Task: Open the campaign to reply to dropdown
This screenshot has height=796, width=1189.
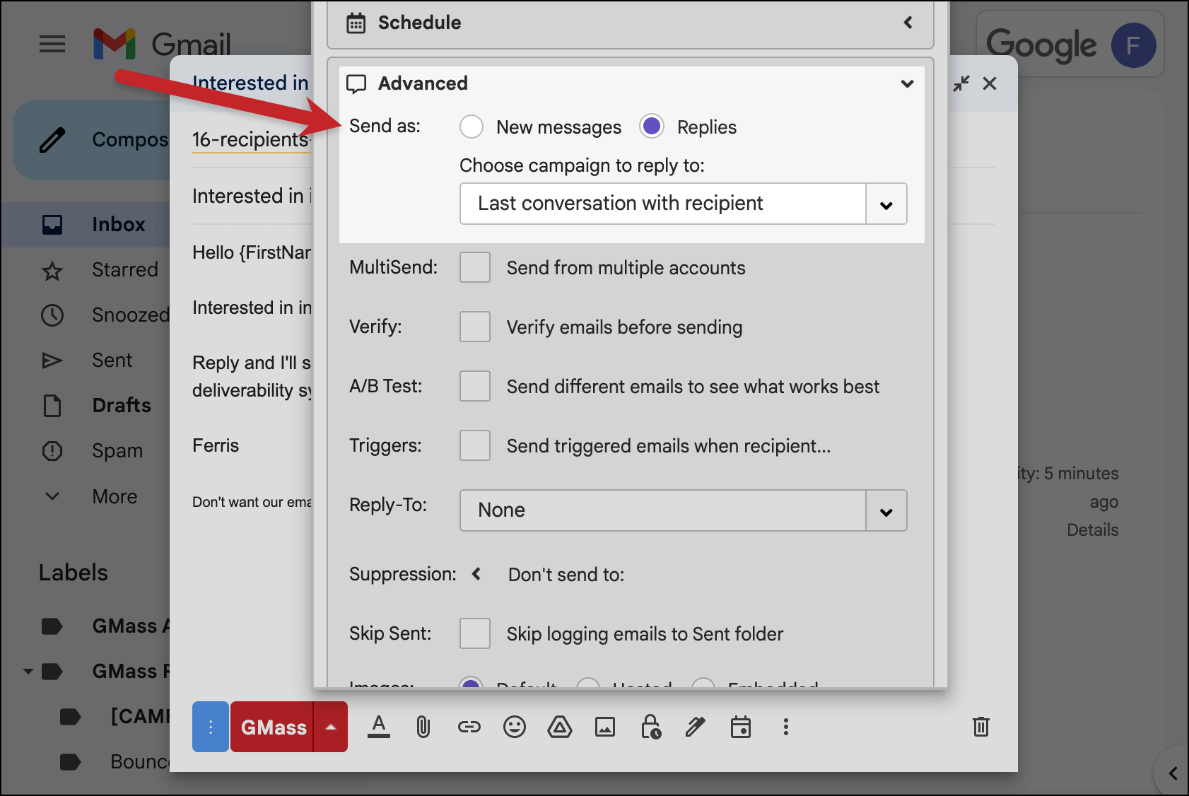Action: [684, 204]
